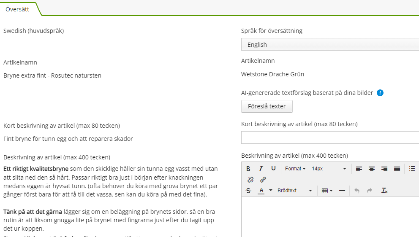Align text right in editor
This screenshot has width=419, height=237.
coord(384,169)
